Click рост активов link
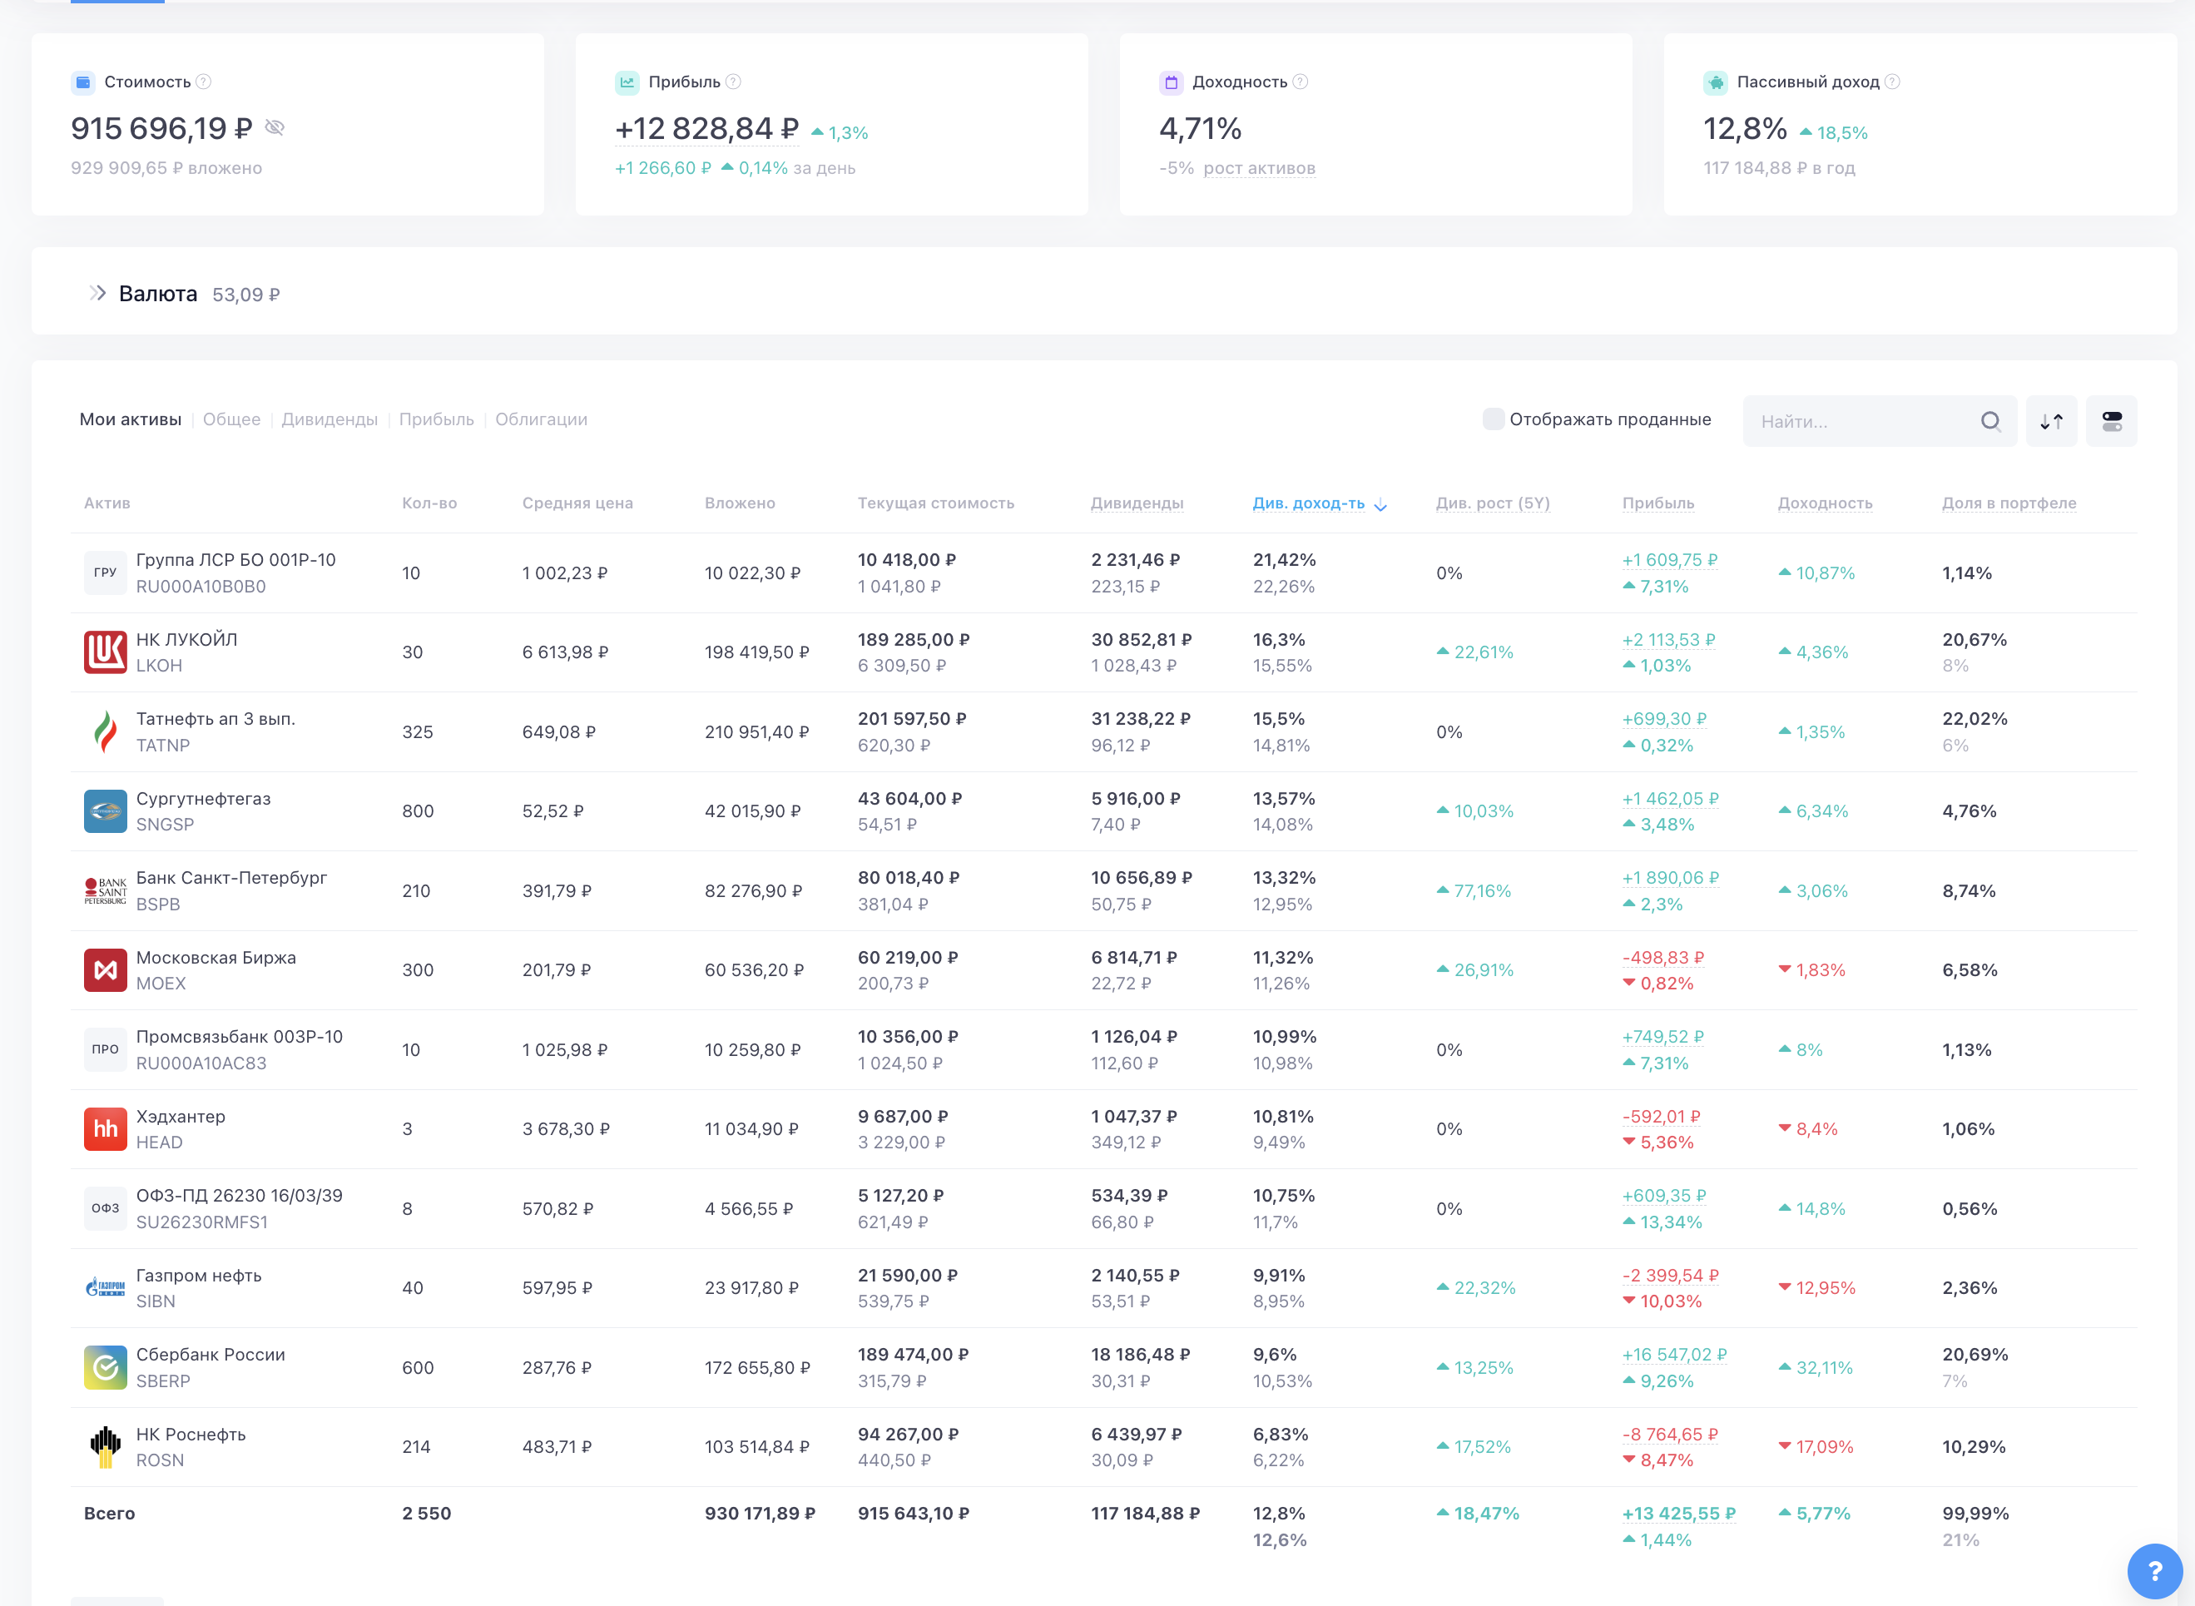 [x=1259, y=167]
